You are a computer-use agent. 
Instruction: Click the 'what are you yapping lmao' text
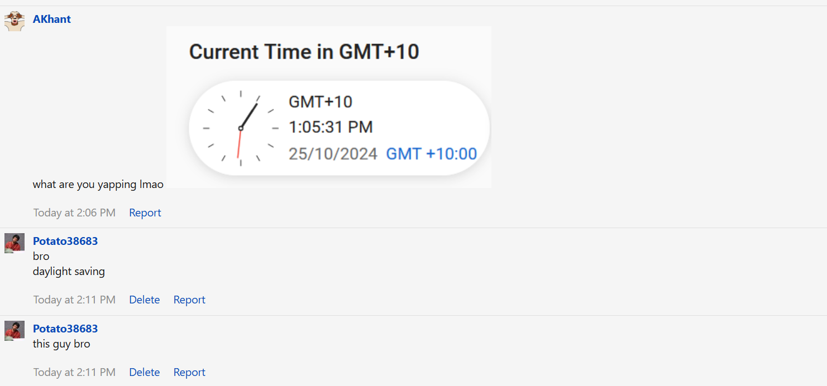coord(98,184)
